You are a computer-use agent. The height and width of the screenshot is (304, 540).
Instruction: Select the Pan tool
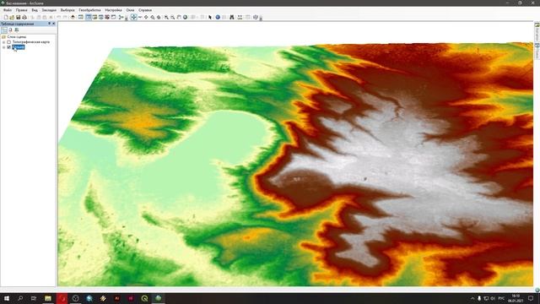tap(179, 17)
